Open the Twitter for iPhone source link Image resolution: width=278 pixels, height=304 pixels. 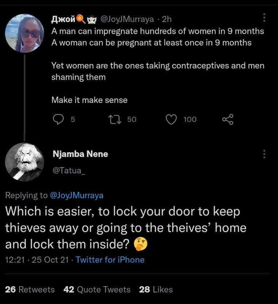tap(110, 260)
